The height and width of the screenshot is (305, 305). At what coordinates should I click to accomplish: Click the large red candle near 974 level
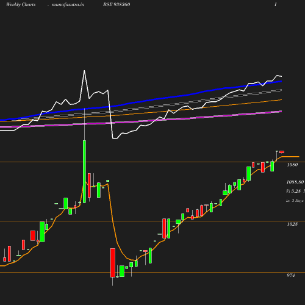click(113, 263)
